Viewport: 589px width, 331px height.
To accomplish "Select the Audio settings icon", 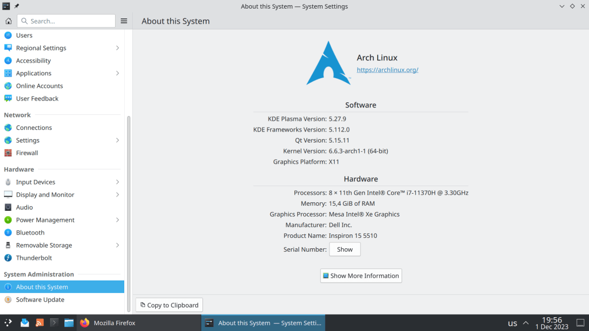I will pos(8,207).
